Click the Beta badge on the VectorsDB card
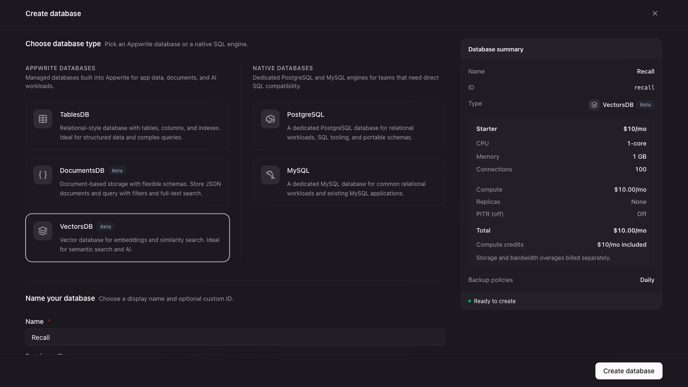Screen dimensions: 688x387 click(x=106, y=227)
